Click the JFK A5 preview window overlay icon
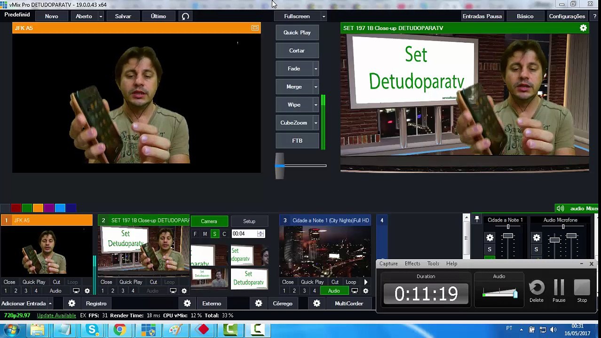Image resolution: width=601 pixels, height=338 pixels. pos(255,28)
